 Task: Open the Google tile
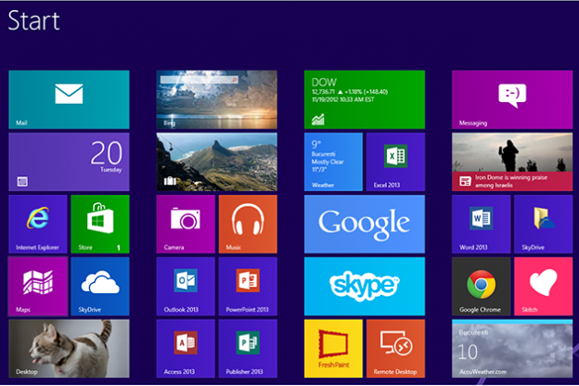click(x=365, y=225)
